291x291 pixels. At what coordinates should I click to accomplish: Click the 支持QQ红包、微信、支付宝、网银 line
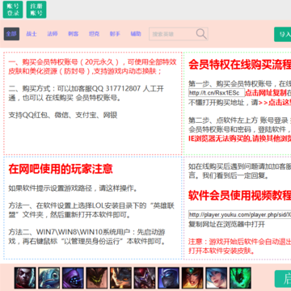(63, 116)
